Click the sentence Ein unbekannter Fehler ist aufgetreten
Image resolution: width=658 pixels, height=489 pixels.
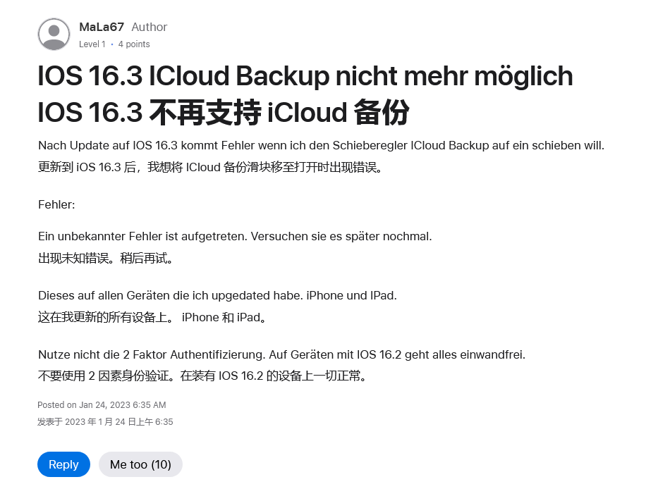[x=234, y=236]
